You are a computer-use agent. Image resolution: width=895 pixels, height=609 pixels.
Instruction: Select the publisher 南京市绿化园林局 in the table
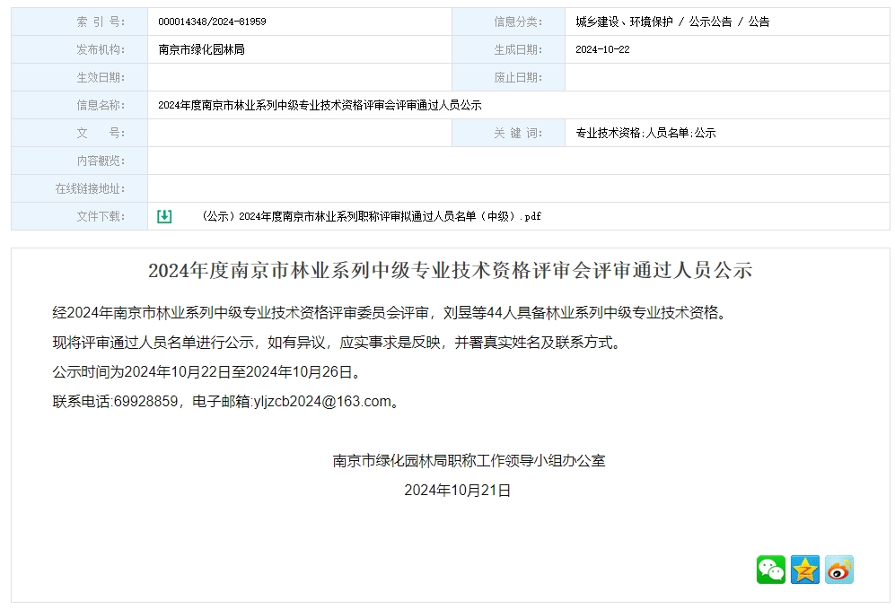click(201, 49)
